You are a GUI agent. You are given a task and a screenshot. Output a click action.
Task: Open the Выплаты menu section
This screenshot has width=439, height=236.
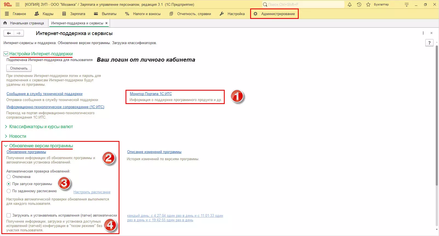point(105,14)
